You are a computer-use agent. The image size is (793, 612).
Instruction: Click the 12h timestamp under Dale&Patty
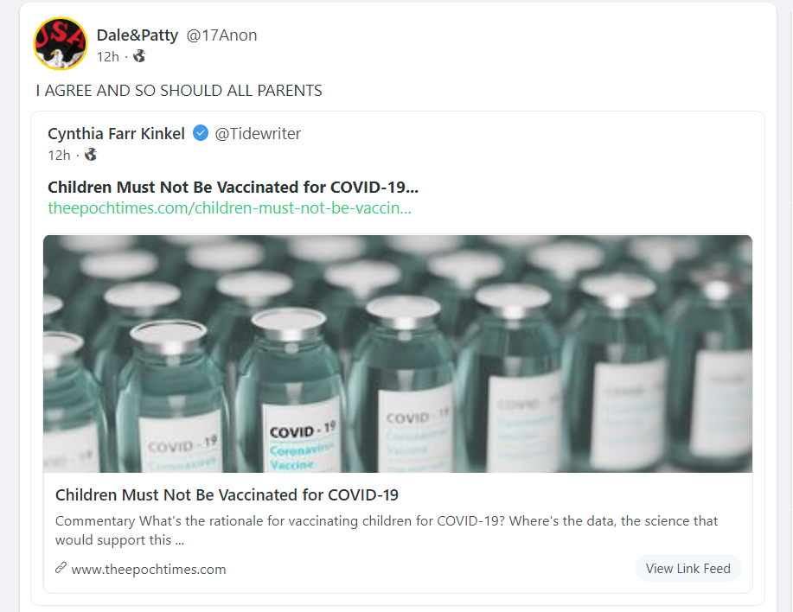click(107, 56)
